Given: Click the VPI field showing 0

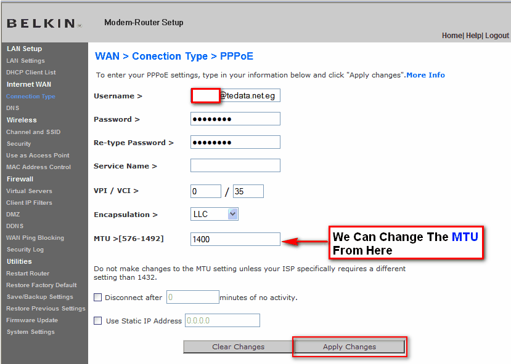Looking at the screenshot, I should click(x=206, y=191).
